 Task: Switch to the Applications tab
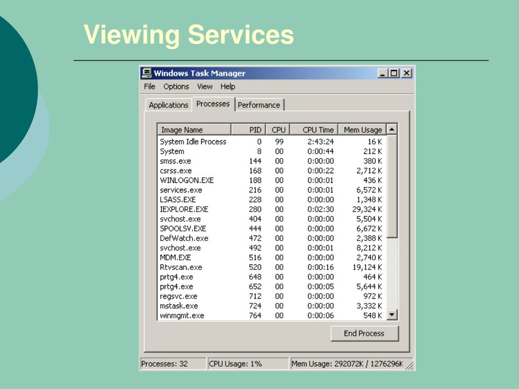[168, 105]
